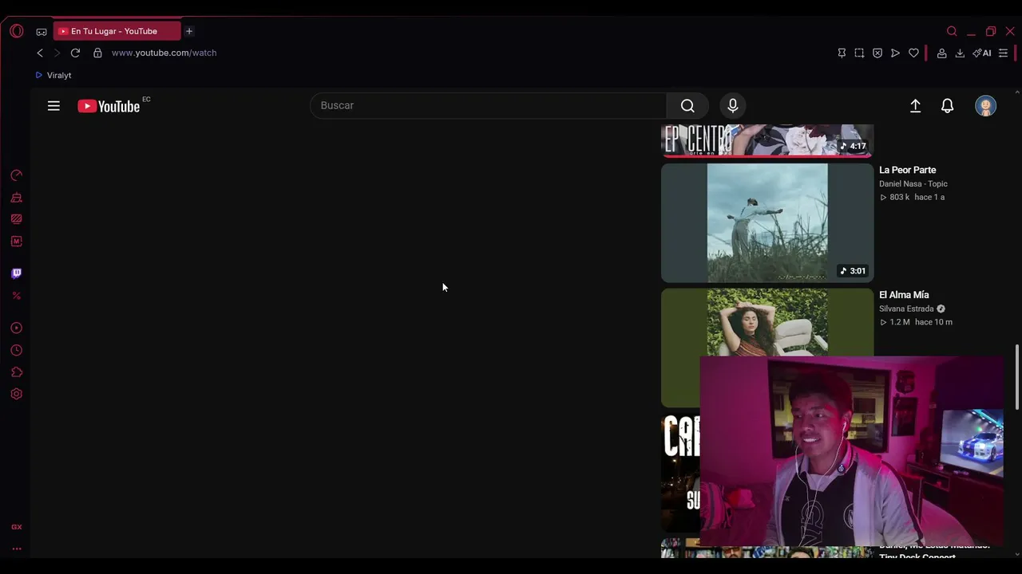The width and height of the screenshot is (1022, 574).
Task: Add page to bookmarks heart
Action: (x=913, y=53)
